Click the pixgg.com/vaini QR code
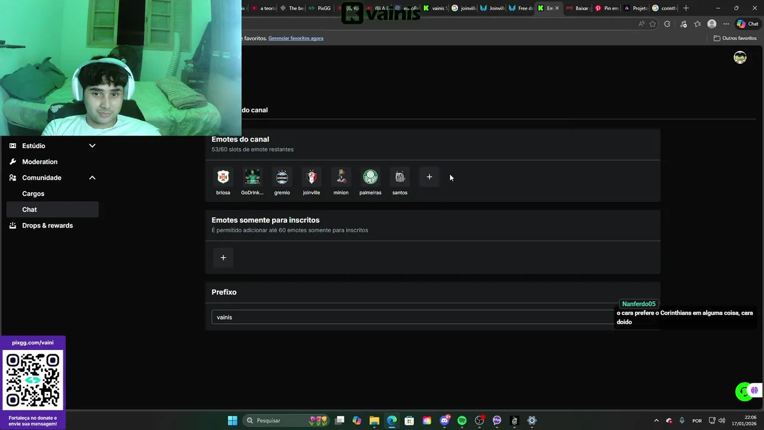This screenshot has height=430, width=764. 33,380
